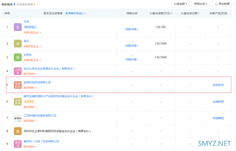Expand 股权结构 under 武汉九同方
The width and height of the screenshot is (236, 151).
coord(30,74)
